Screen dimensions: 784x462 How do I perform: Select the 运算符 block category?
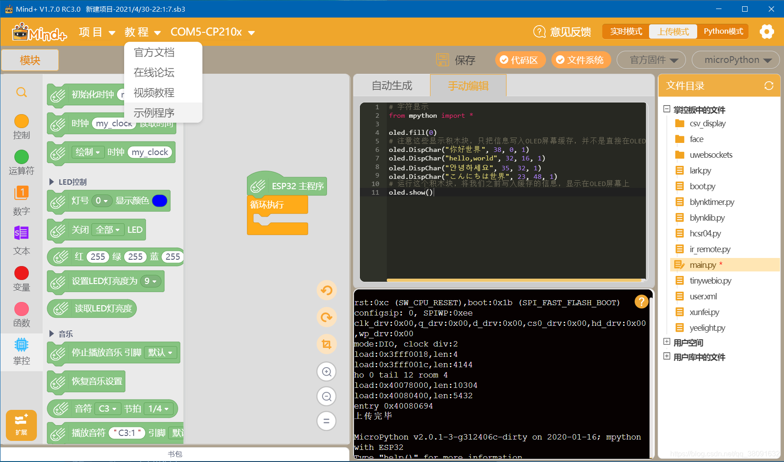click(x=22, y=163)
